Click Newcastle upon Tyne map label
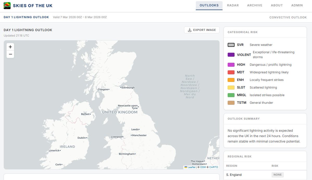The image size is (312, 180). tap(128, 107)
